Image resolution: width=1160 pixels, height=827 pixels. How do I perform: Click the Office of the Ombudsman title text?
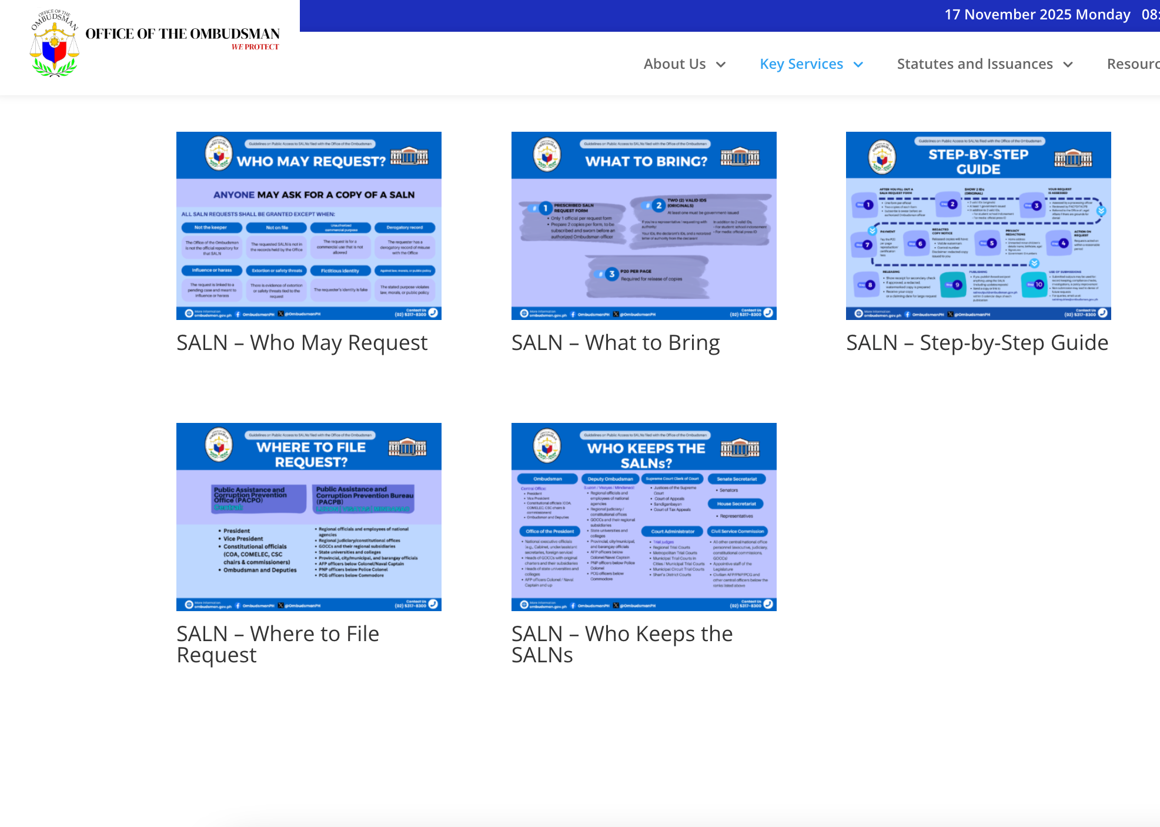point(182,34)
